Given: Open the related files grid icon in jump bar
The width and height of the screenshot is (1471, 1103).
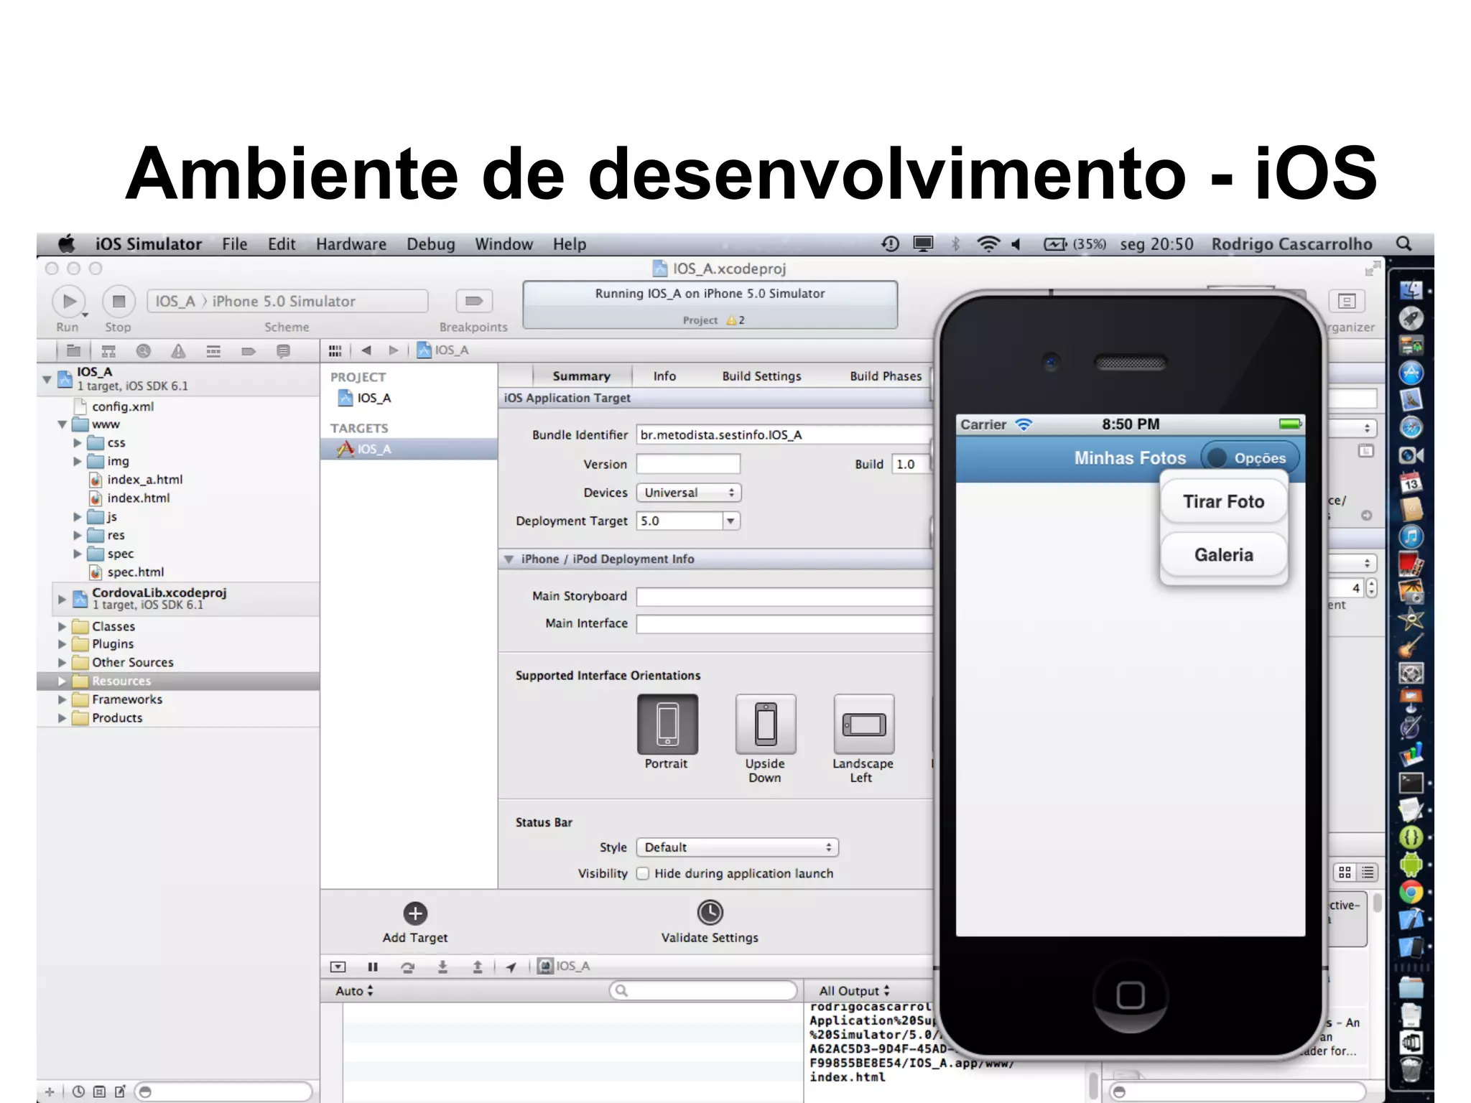Looking at the screenshot, I should tap(335, 350).
